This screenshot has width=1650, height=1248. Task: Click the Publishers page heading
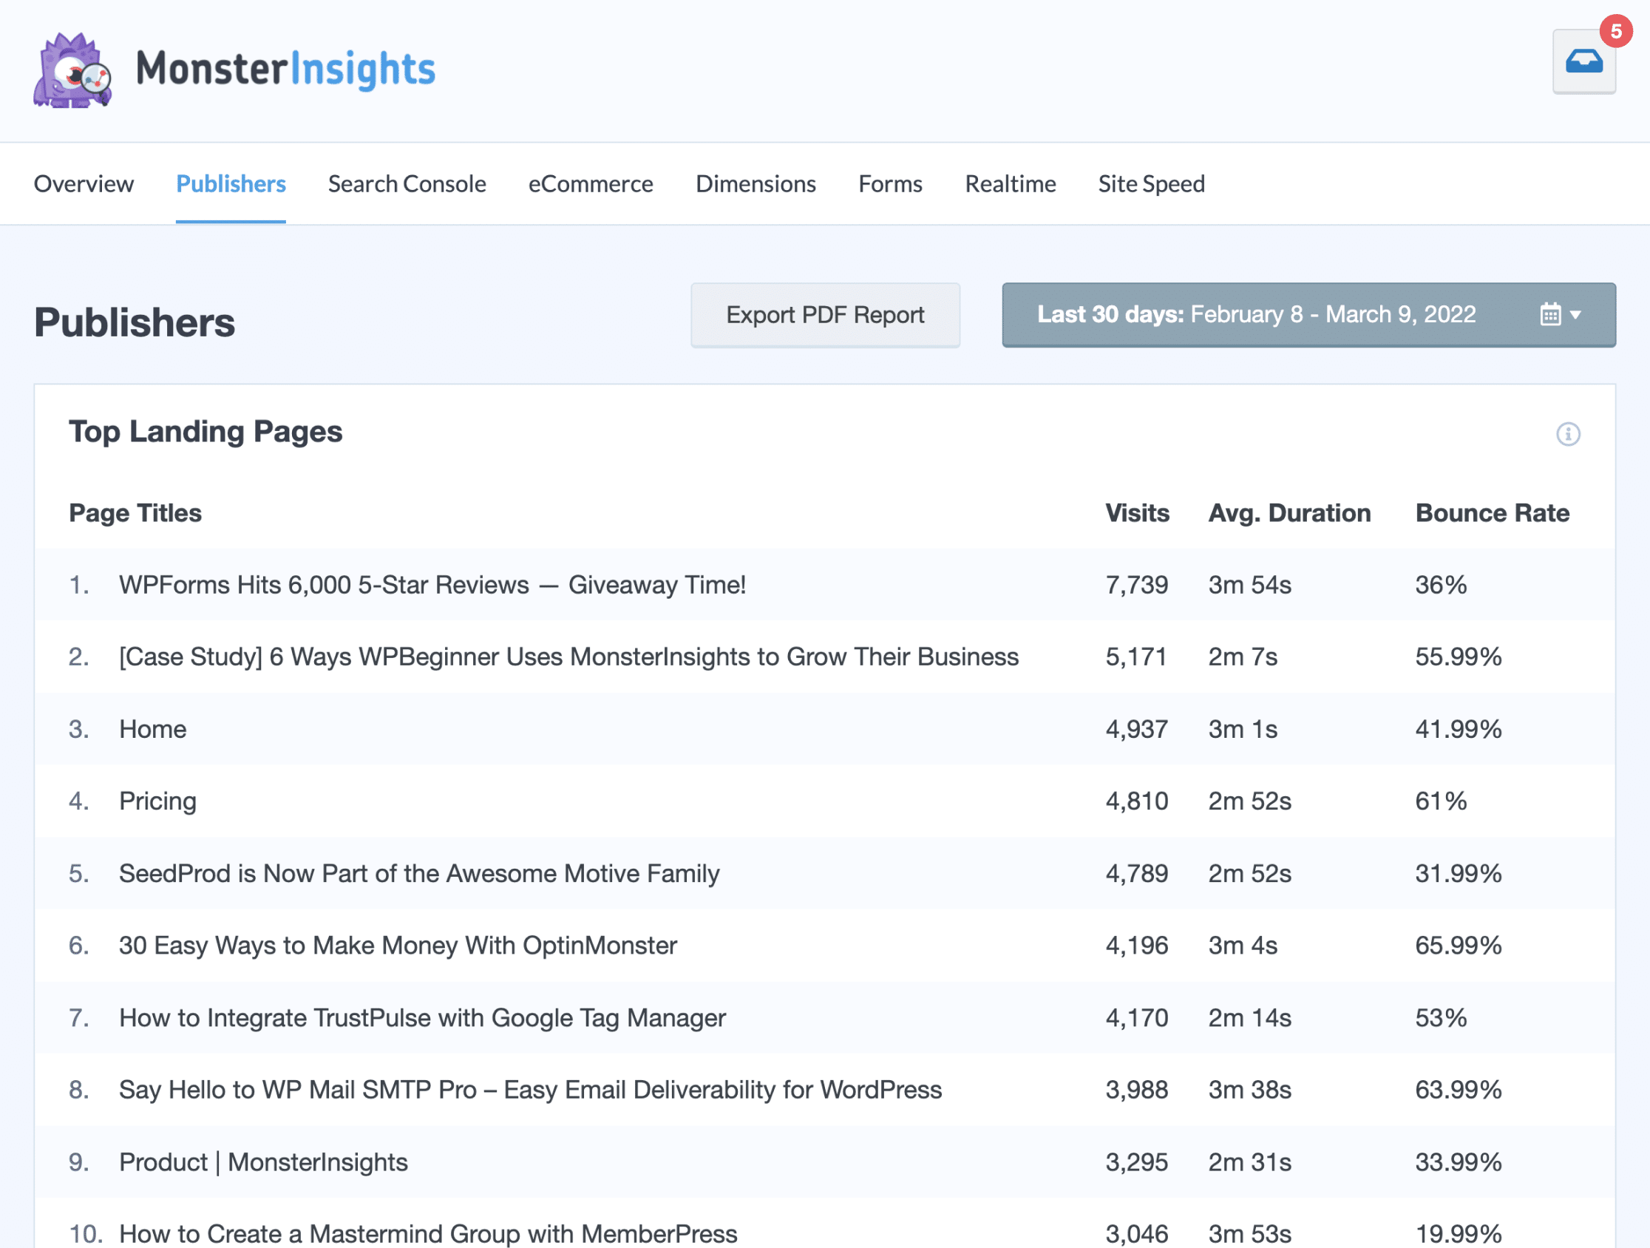coord(135,322)
